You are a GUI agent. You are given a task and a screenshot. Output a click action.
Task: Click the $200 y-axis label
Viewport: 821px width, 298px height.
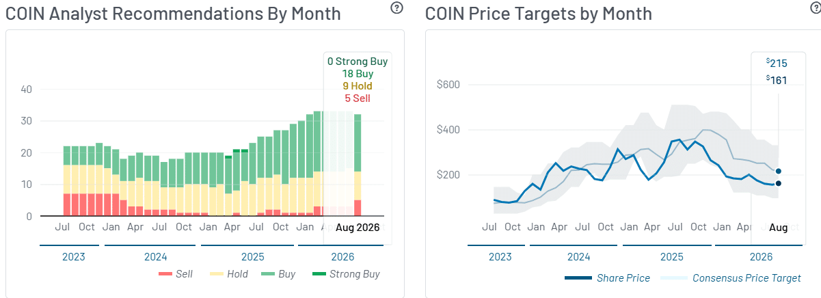[448, 175]
